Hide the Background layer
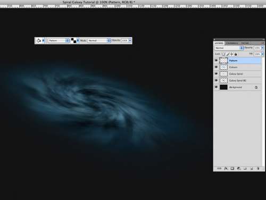This screenshot has height=200, width=266. click(x=216, y=87)
